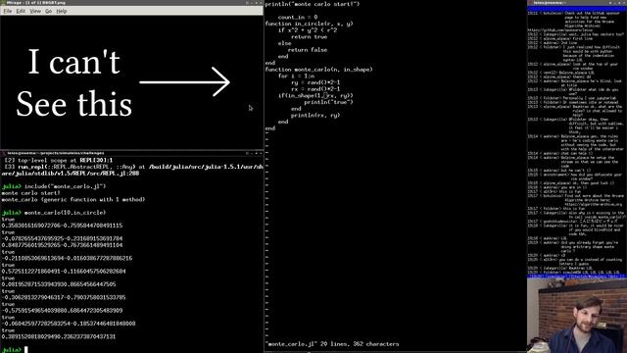627x353 pixels.
Task: Open the Edit menu in image viewer
Action: (x=21, y=11)
